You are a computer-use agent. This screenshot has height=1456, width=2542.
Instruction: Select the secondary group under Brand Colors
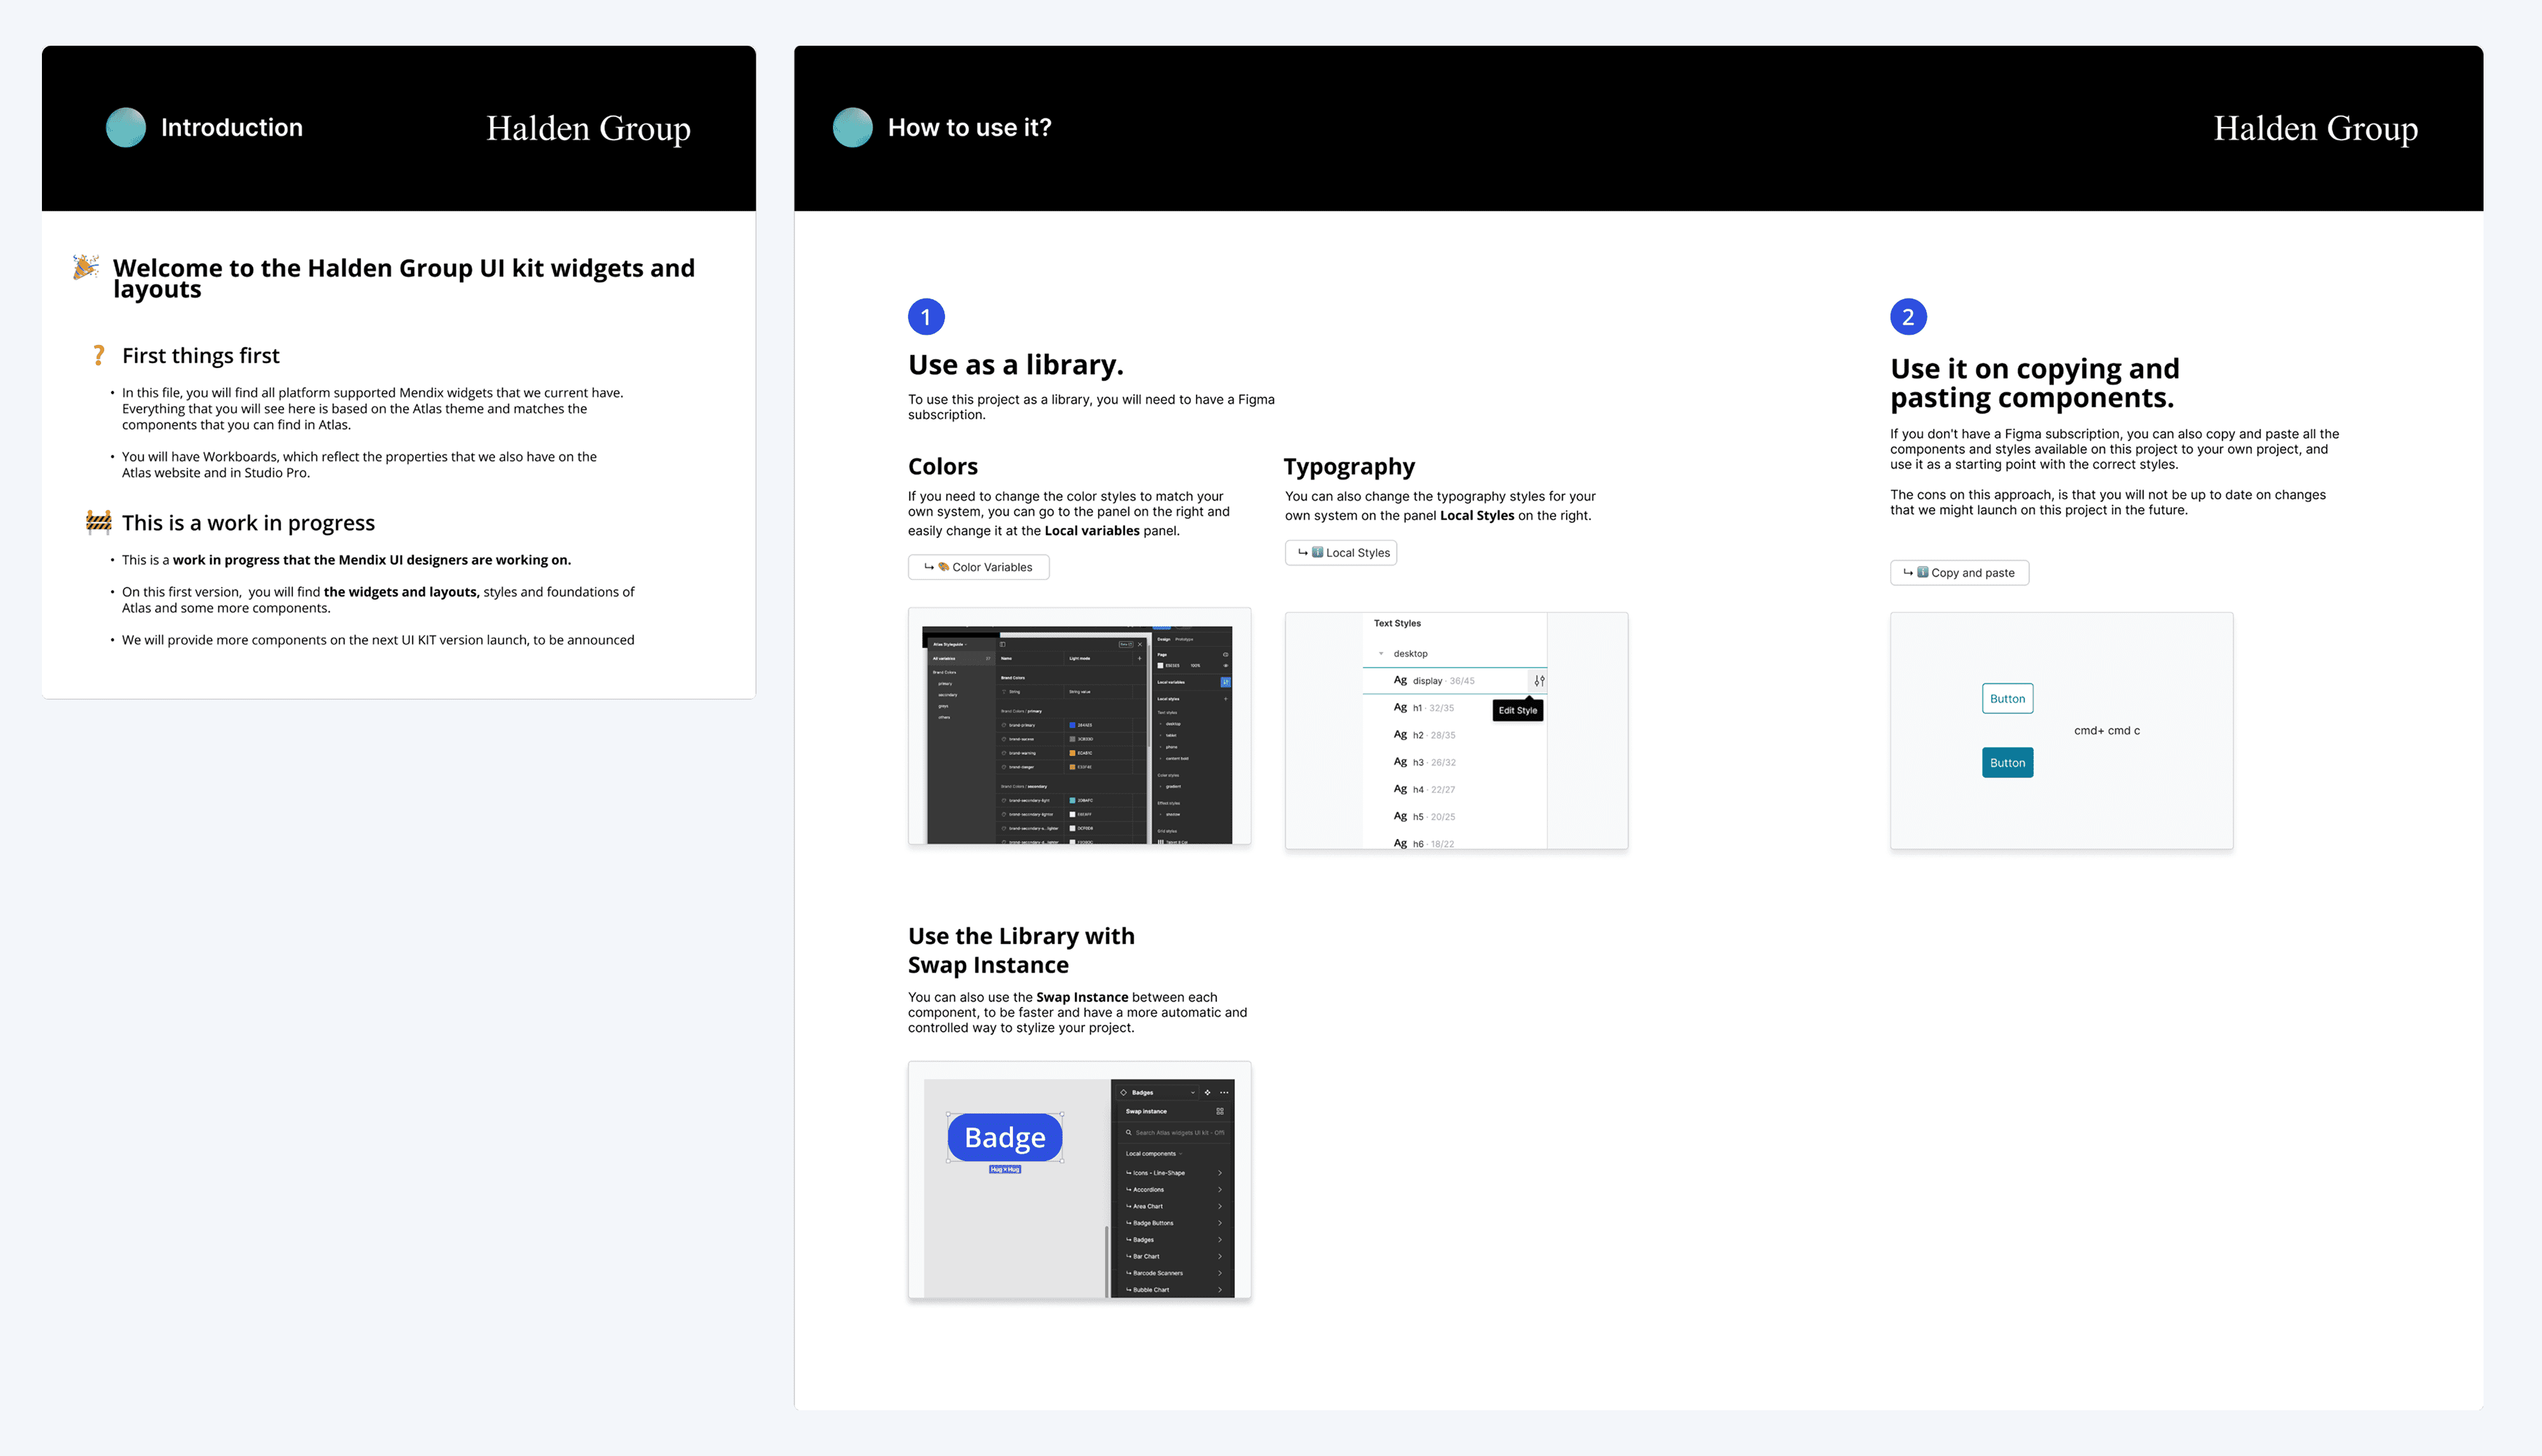click(x=948, y=695)
